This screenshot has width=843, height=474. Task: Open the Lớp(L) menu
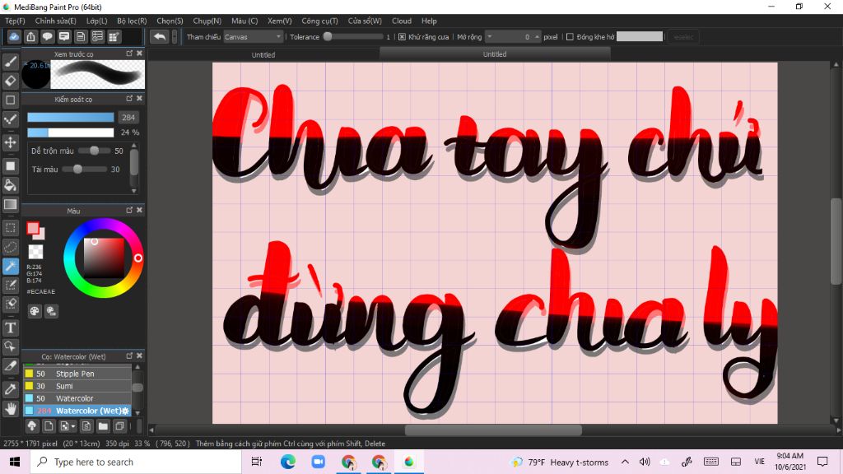[x=97, y=21]
